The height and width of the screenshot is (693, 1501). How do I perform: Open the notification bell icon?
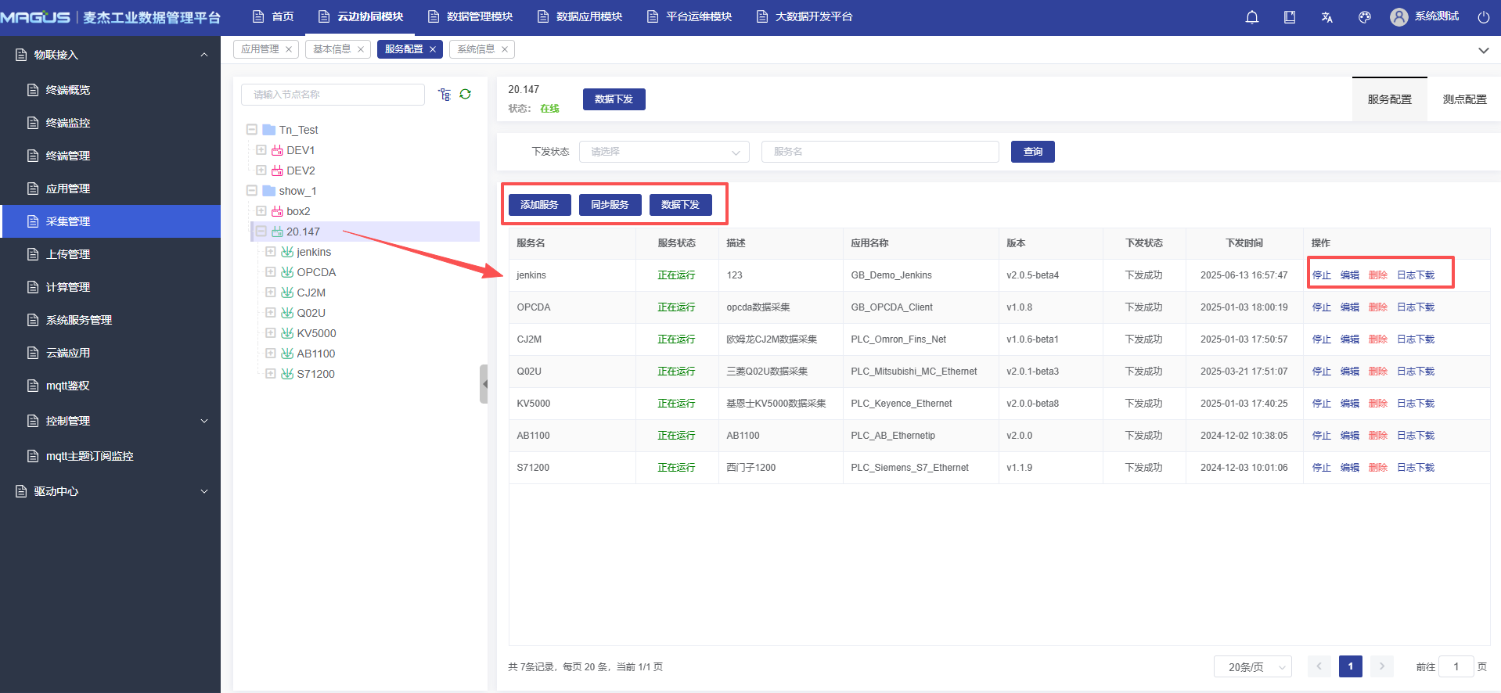pos(1252,17)
